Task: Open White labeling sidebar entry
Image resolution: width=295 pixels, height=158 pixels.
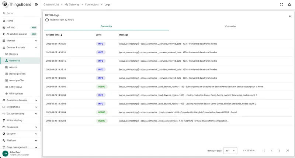Action: coord(20,120)
